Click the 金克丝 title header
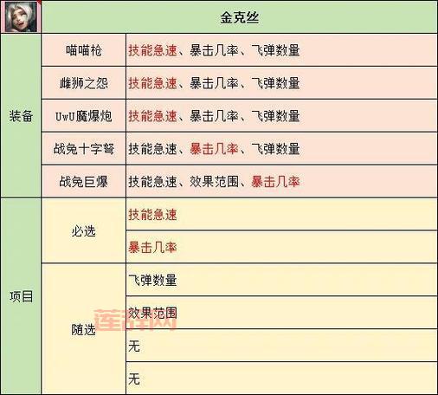Screen dimensions: 438x395 239,17
